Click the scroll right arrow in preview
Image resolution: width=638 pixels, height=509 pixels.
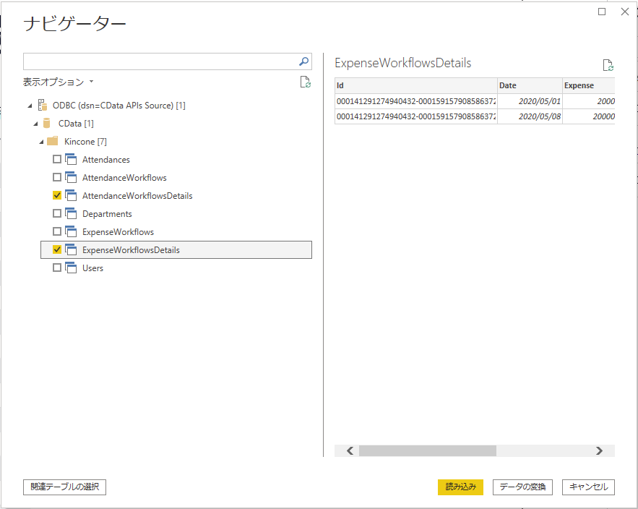coord(599,450)
